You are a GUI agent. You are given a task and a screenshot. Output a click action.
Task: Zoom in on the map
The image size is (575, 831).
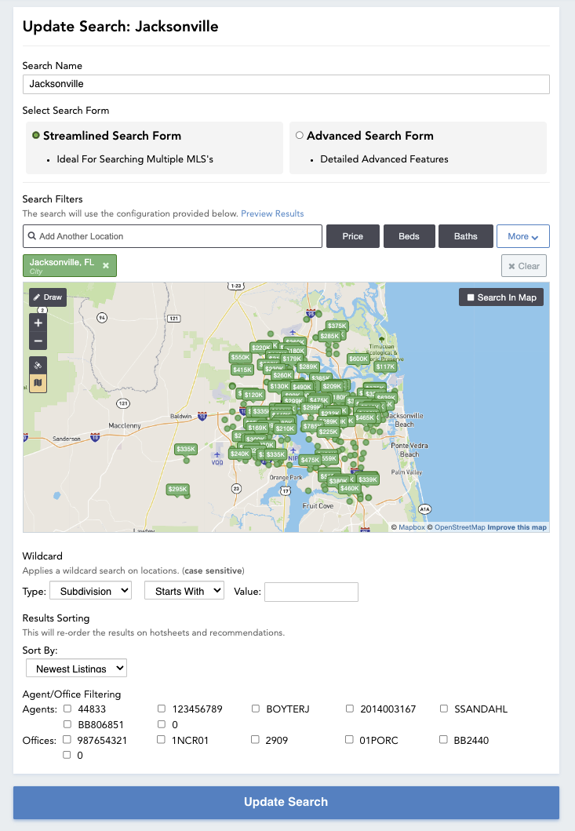point(38,323)
